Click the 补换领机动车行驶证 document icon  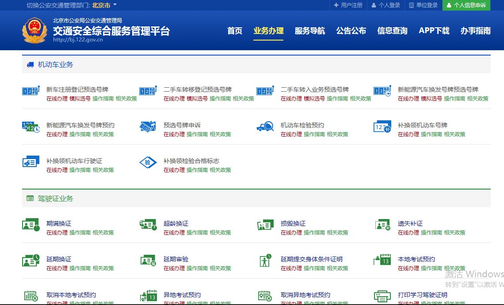31,162
